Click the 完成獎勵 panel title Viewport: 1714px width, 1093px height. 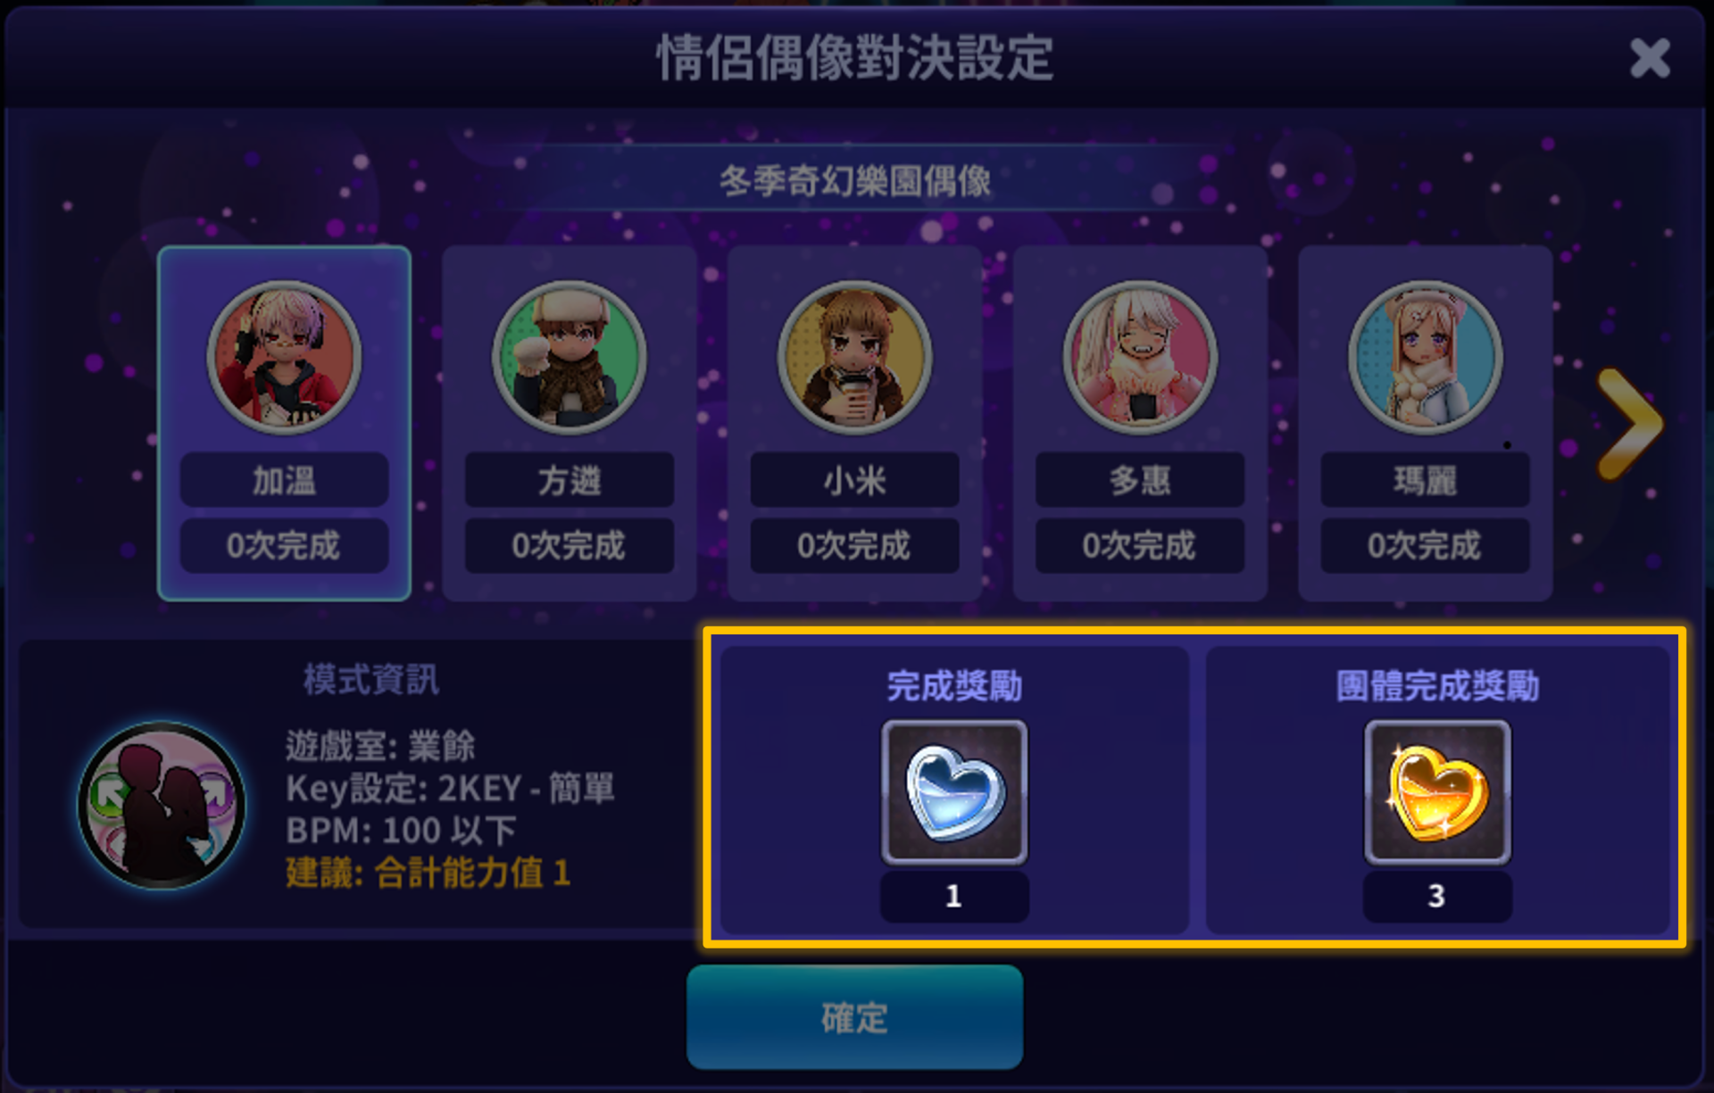(x=954, y=685)
